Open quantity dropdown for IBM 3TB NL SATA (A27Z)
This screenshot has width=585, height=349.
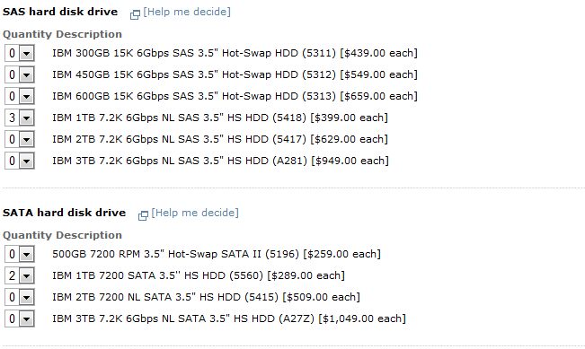20,319
